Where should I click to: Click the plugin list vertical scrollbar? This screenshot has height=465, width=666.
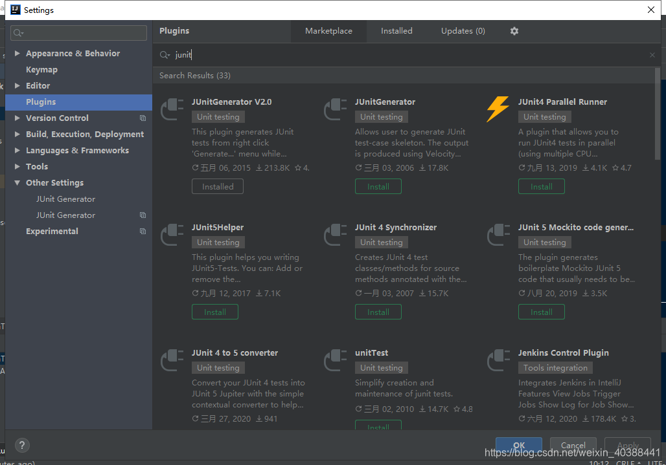[658, 114]
